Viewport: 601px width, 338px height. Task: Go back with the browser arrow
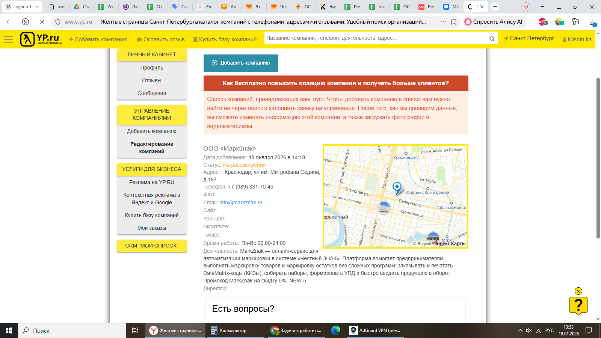click(x=9, y=22)
